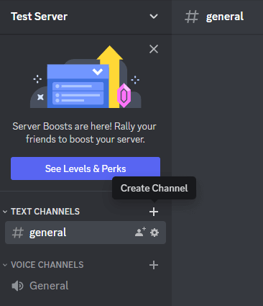The width and height of the screenshot is (263, 306).
Task: Click the hash icon of general text channel
Action: 18,233
